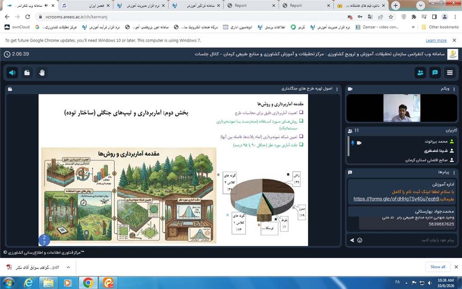Open the Chrome extensions puzzle icon
Image resolution: width=462 pixels, height=289 pixels.
coord(414,17)
